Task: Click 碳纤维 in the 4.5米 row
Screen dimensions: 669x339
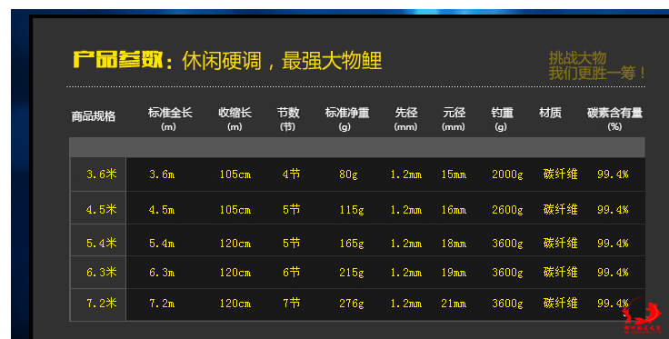Action: [561, 209]
